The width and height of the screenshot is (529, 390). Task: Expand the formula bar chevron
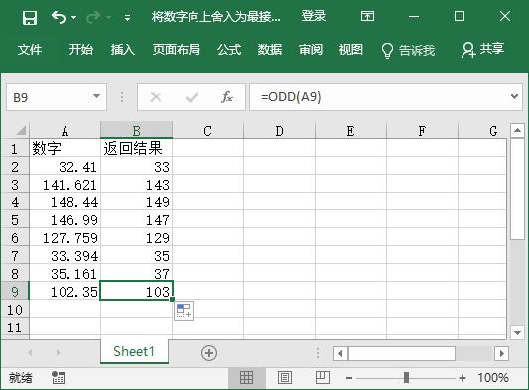coord(514,97)
